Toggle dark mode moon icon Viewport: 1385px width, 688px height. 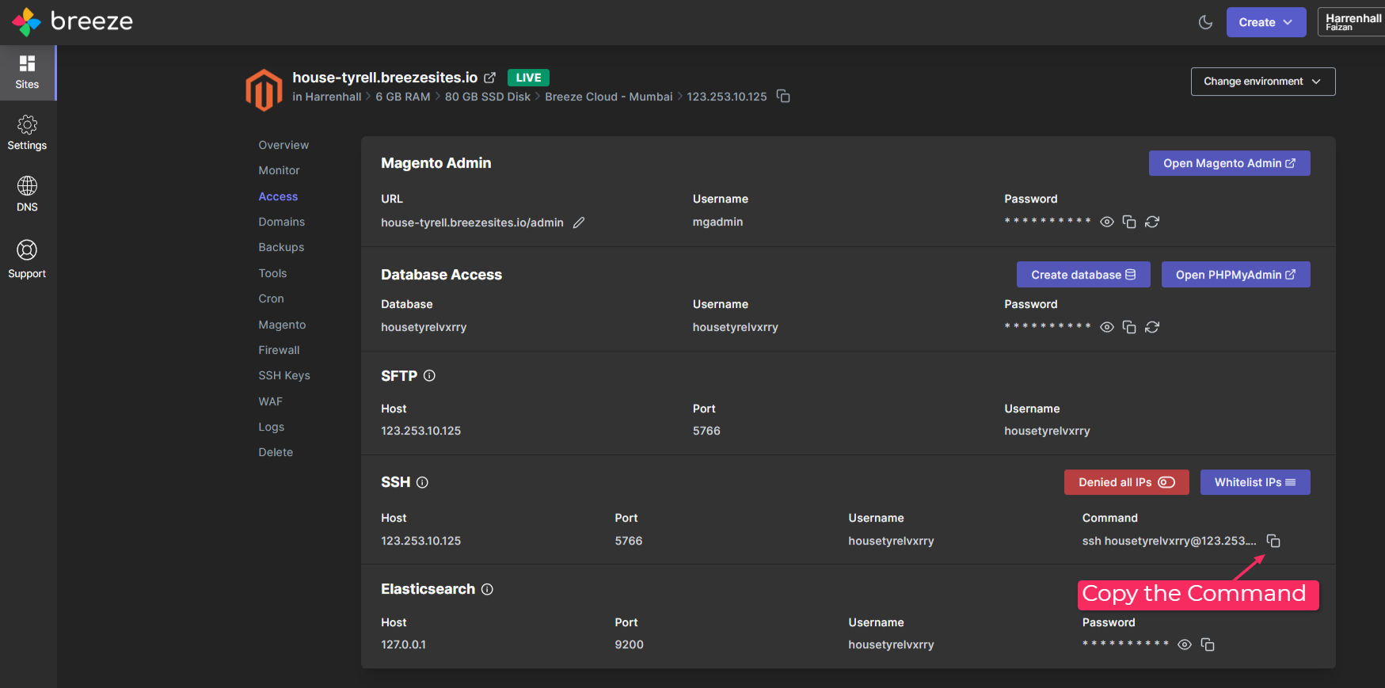coord(1205,22)
